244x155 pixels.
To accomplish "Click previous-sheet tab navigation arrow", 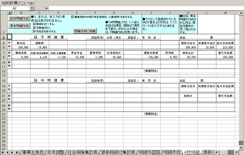I will pos(7,152).
